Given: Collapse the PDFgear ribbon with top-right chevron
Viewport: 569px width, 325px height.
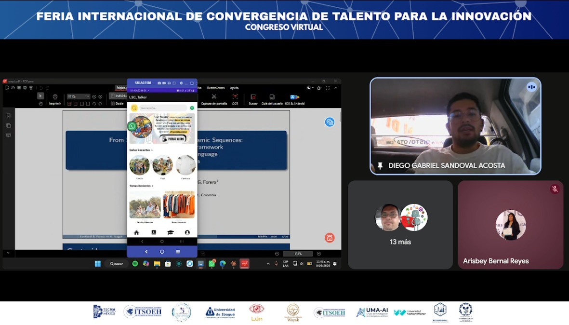Looking at the screenshot, I should (x=336, y=88).
